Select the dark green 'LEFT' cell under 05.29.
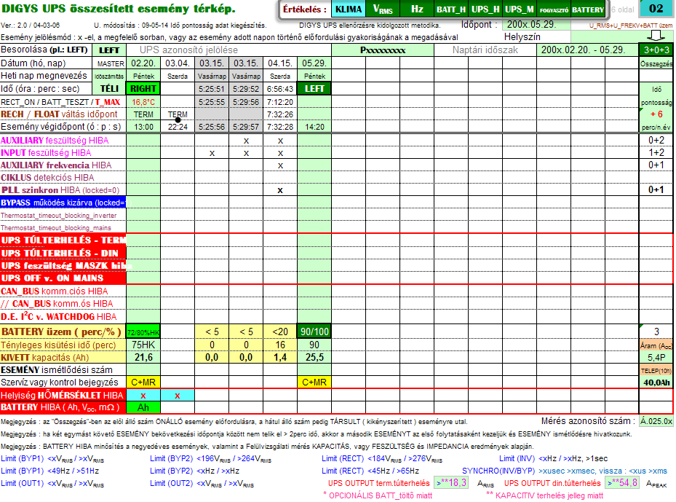Image resolution: width=676 pixels, height=502 pixels. (x=314, y=89)
